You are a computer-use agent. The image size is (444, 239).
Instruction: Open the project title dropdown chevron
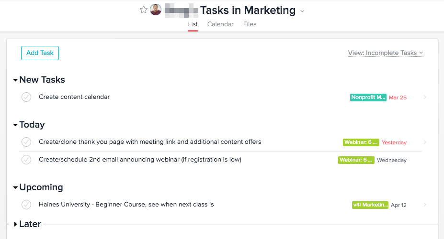click(x=302, y=11)
